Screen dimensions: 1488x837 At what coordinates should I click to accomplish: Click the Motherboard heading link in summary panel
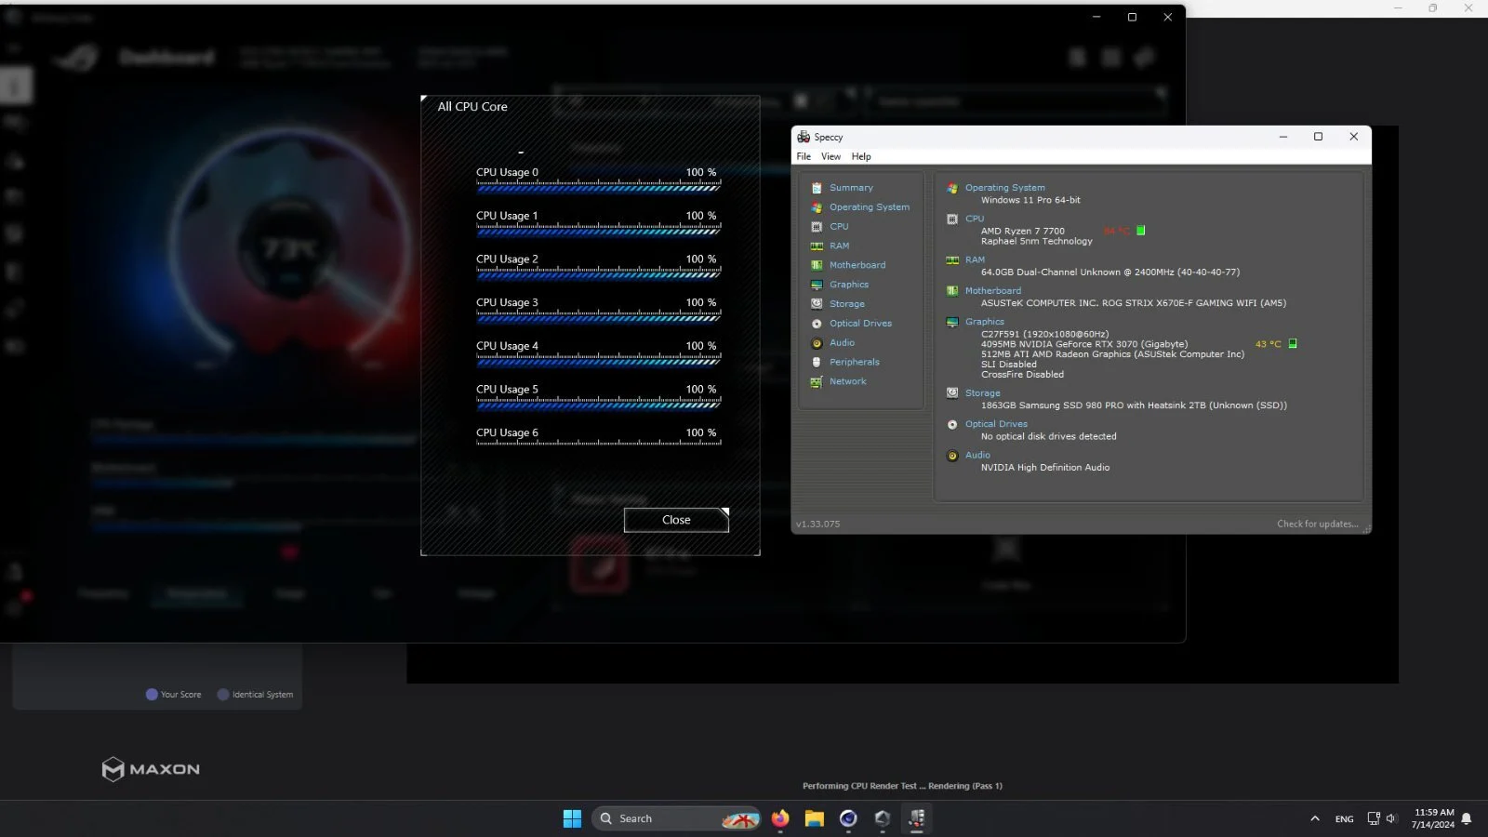pyautogui.click(x=992, y=291)
